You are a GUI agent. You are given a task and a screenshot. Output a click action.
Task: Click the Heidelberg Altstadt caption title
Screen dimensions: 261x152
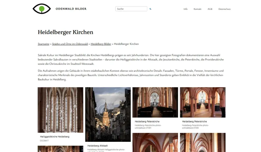(98, 146)
